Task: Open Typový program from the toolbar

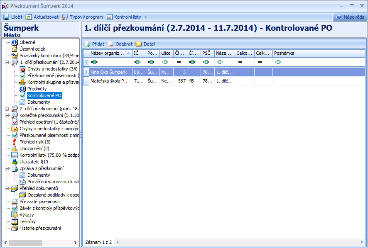Action: point(82,17)
